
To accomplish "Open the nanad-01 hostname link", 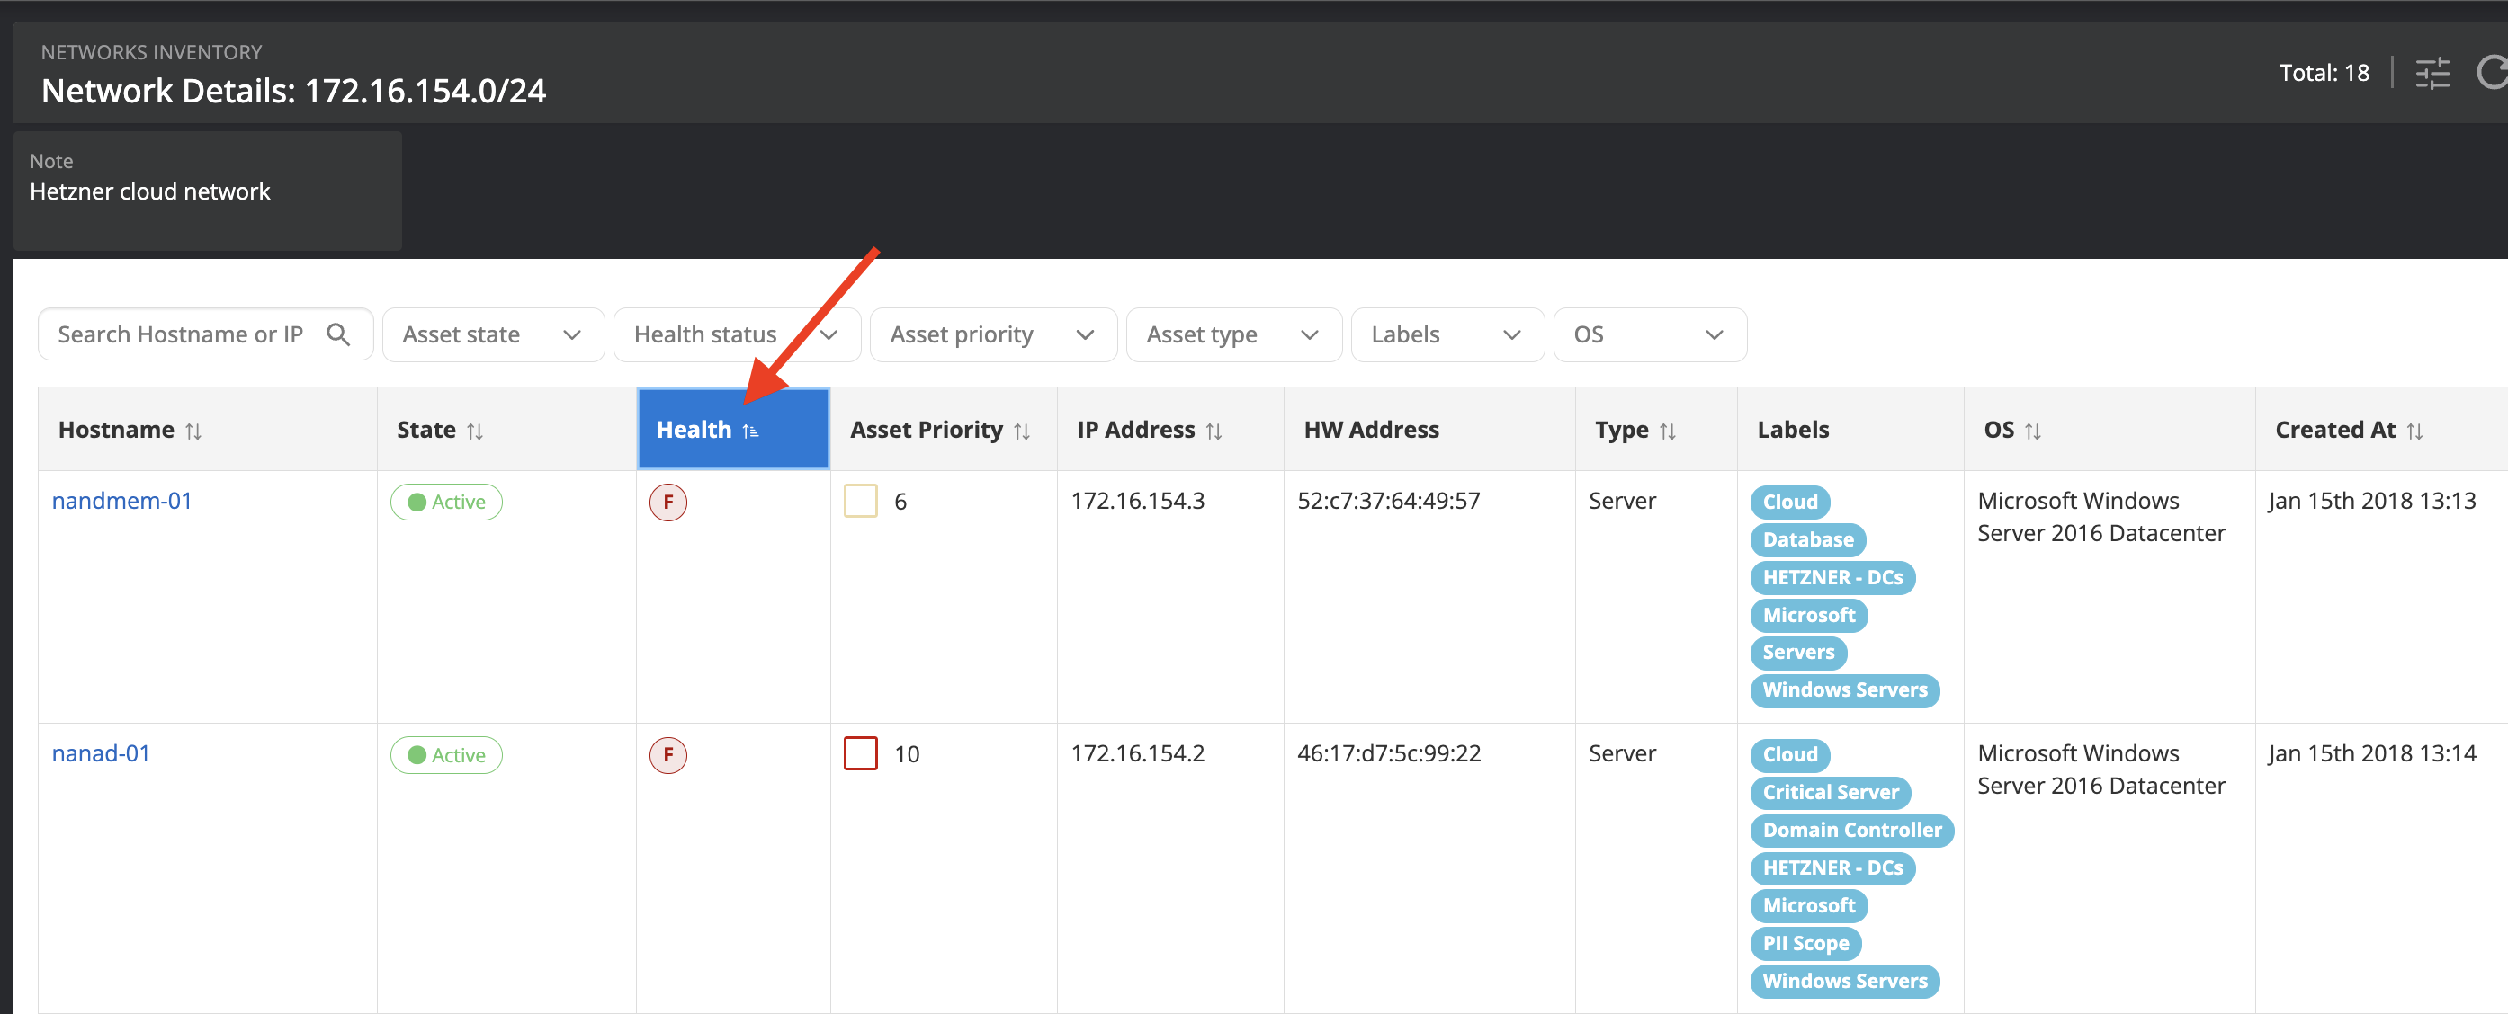I will [x=102, y=754].
